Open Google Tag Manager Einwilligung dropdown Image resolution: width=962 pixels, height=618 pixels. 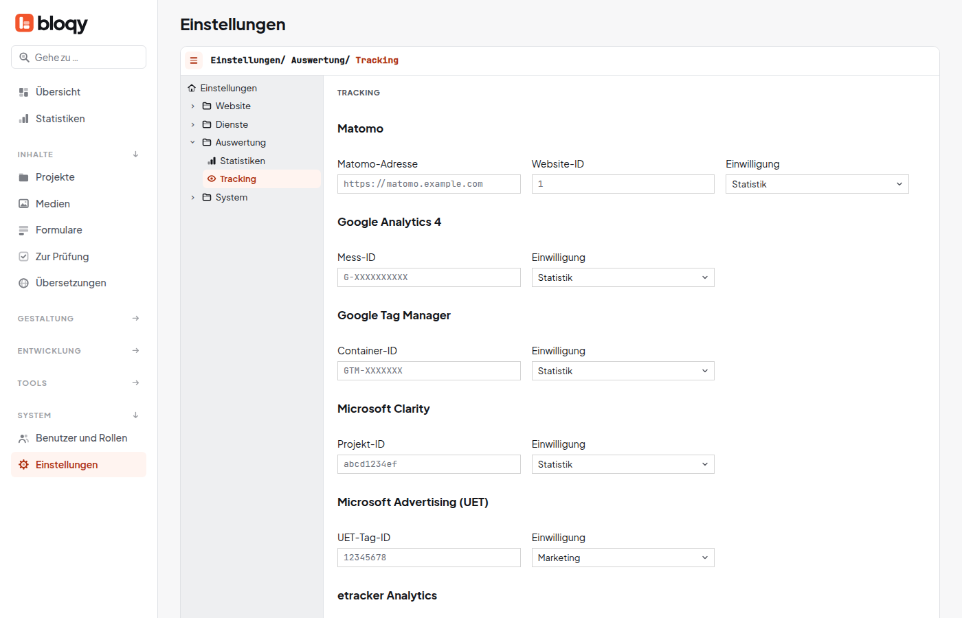click(x=623, y=371)
